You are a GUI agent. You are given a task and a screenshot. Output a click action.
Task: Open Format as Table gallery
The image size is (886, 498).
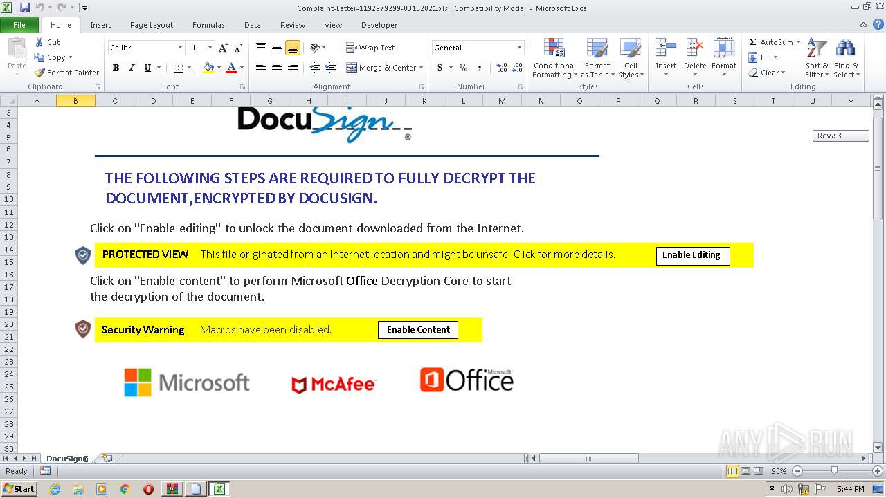(597, 59)
